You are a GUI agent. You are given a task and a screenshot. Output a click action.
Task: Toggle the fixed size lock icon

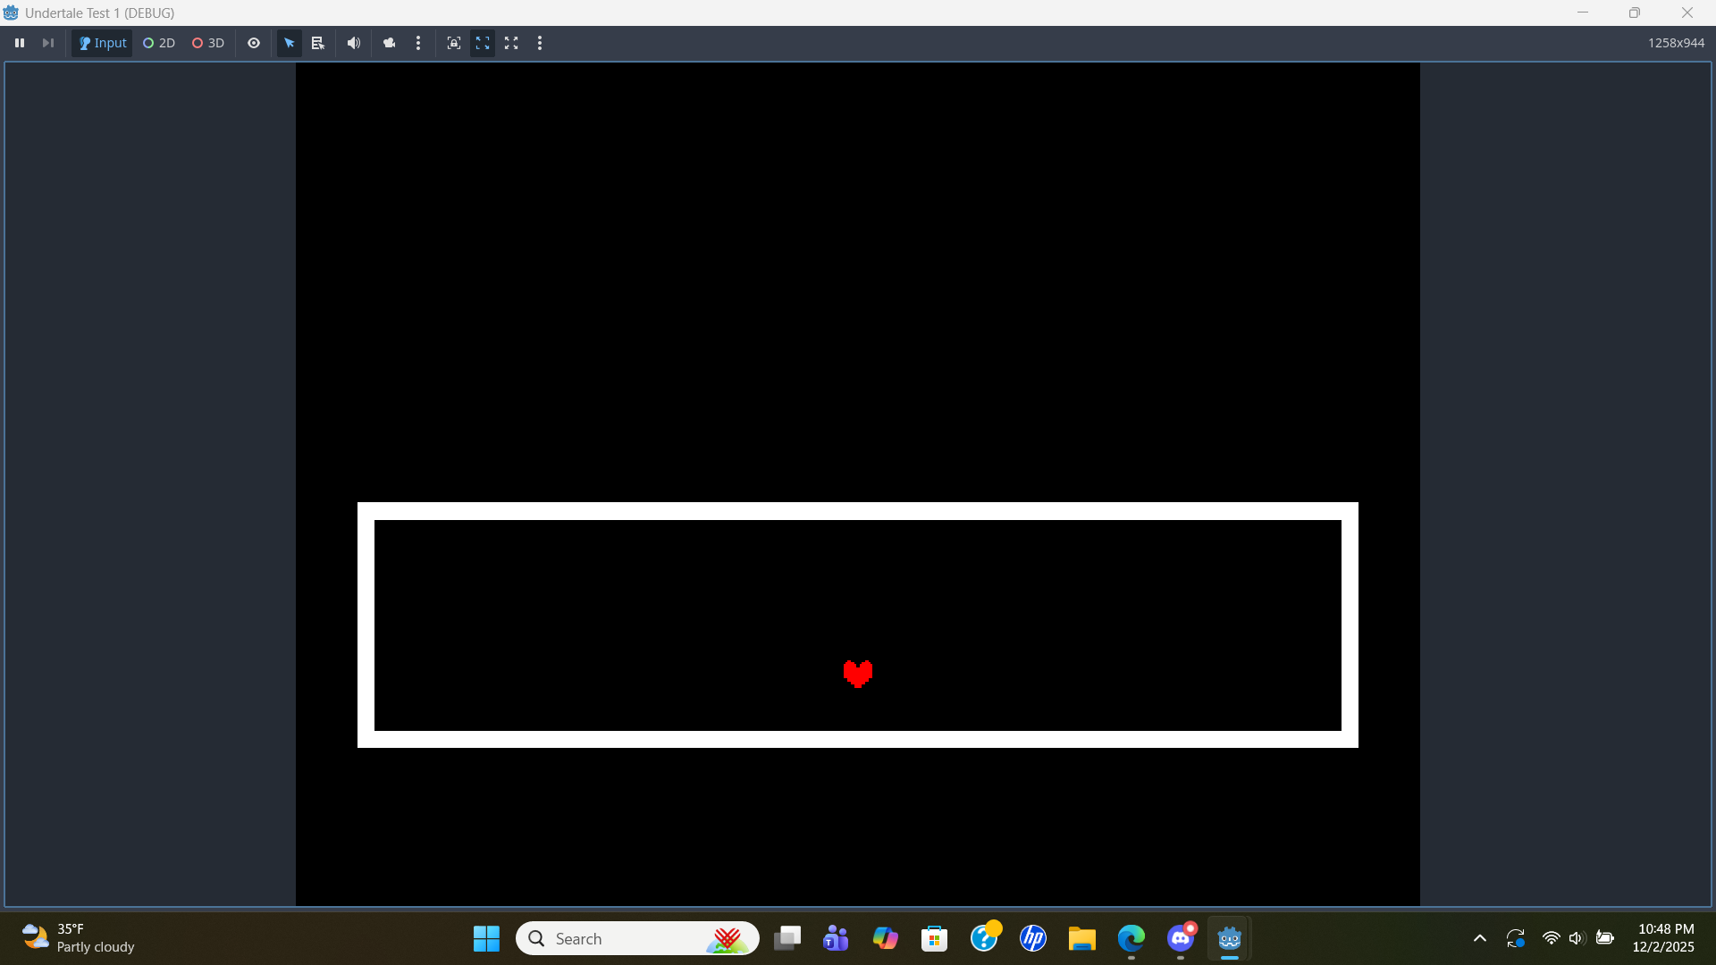pos(454,43)
